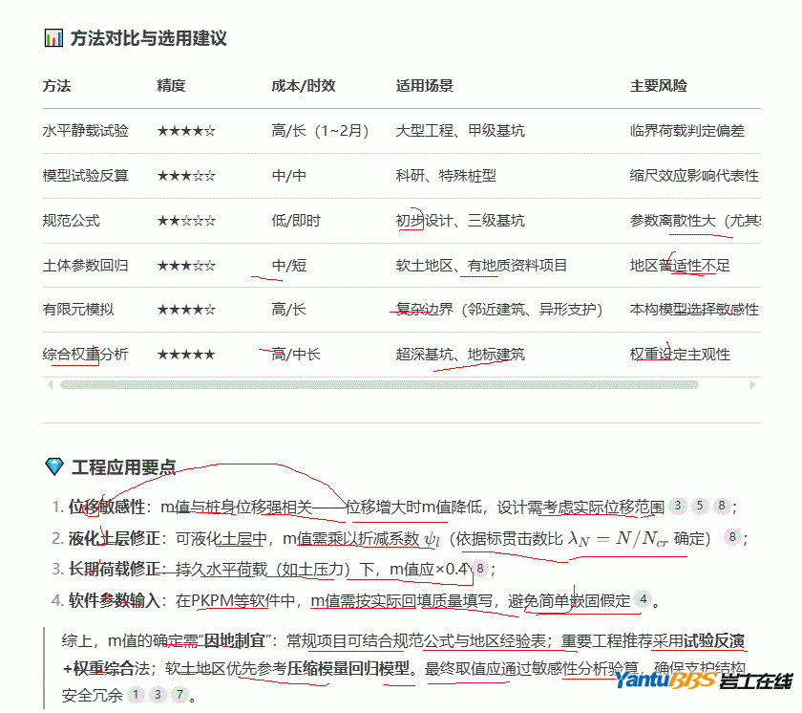Click the bar chart icon beside 方法对比与选用建议
The image size is (802, 713).
click(53, 39)
